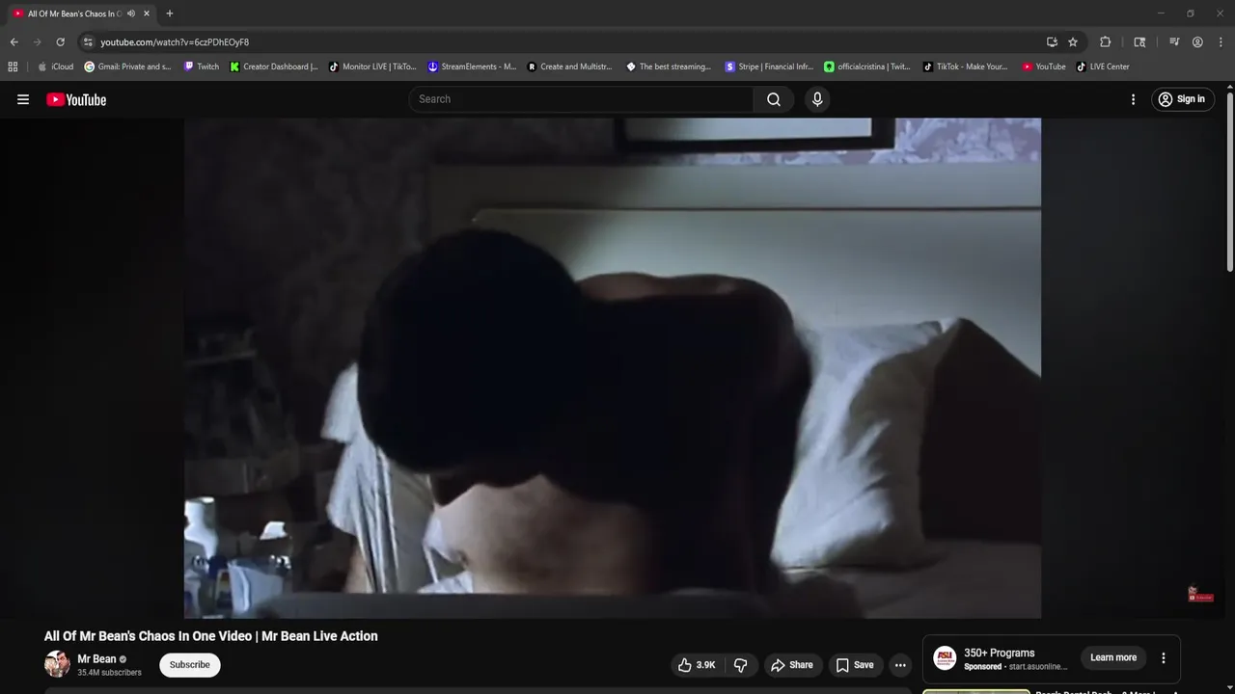Dislike the video with thumbs down
This screenshot has height=694, width=1235.
[x=741, y=665]
